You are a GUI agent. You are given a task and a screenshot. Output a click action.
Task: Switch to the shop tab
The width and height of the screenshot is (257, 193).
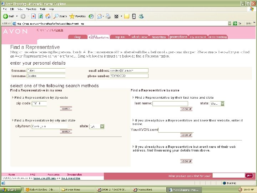pyautogui.click(x=77, y=37)
